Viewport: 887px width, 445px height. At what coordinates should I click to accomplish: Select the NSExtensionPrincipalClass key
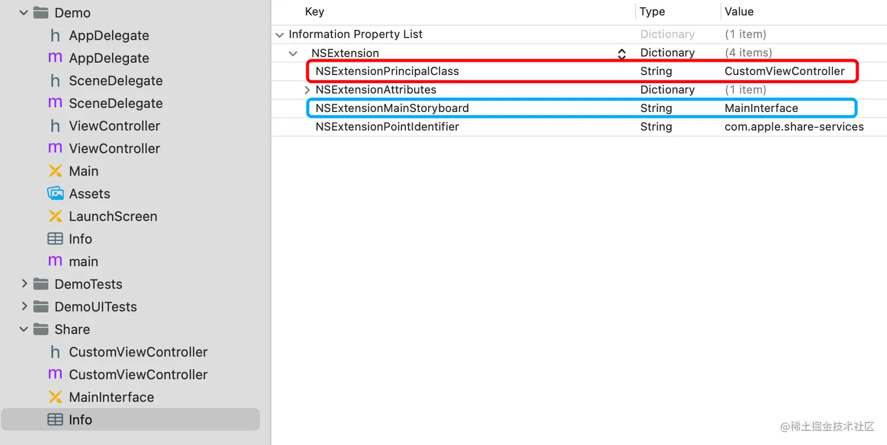pos(387,72)
